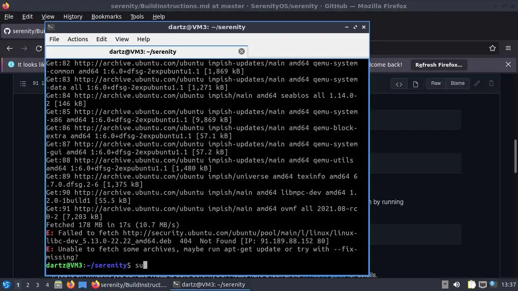Open volume control in system tray
This screenshot has width=518, height=291.
click(456, 285)
